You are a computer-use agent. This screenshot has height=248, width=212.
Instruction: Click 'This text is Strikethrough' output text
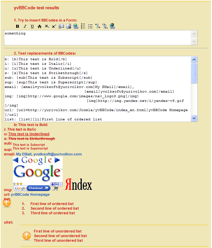click(32, 139)
